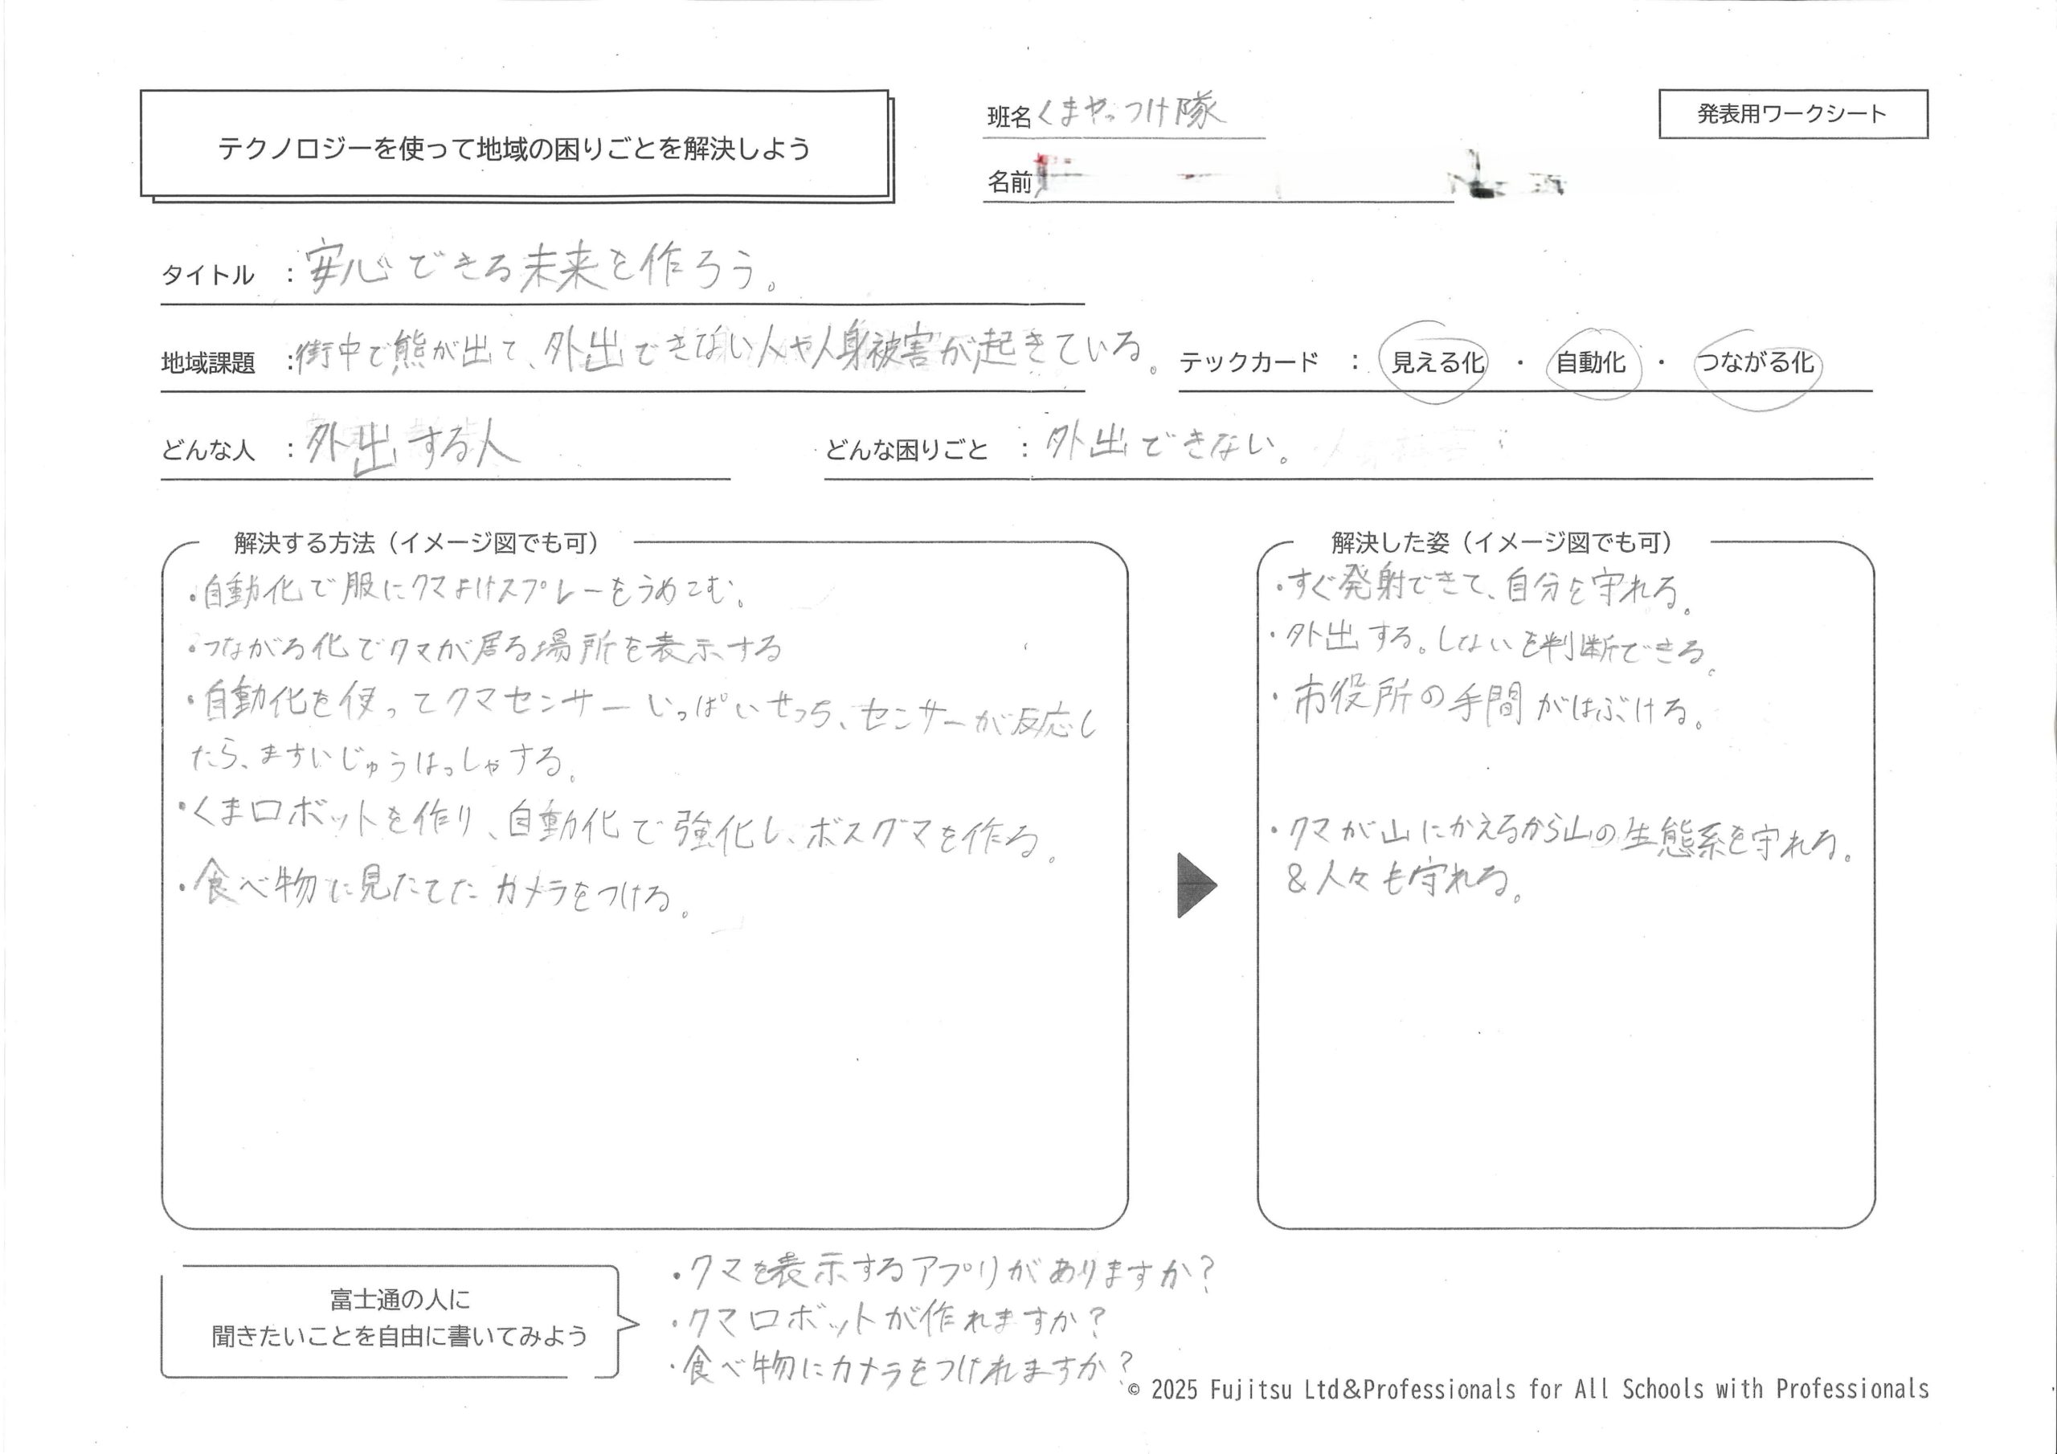
Task: Click the © 2025 Fujitsu copyright text
Action: point(1527,1391)
